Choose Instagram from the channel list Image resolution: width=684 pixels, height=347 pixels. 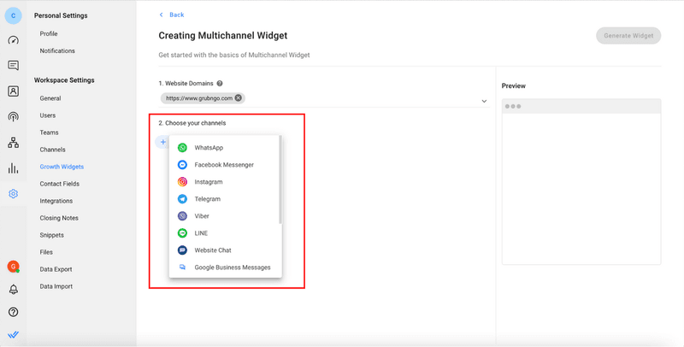click(x=224, y=182)
